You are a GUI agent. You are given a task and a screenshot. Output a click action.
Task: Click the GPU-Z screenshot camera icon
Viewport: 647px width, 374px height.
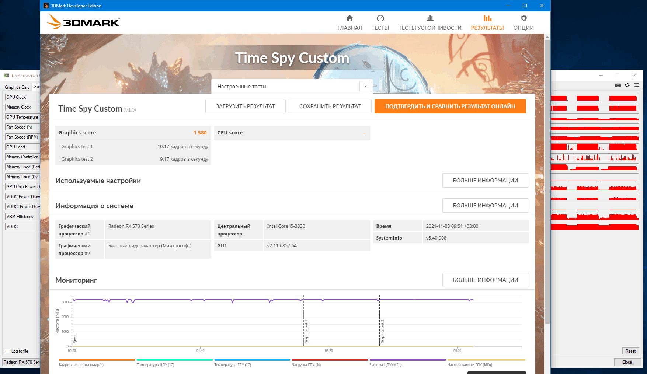pos(618,85)
